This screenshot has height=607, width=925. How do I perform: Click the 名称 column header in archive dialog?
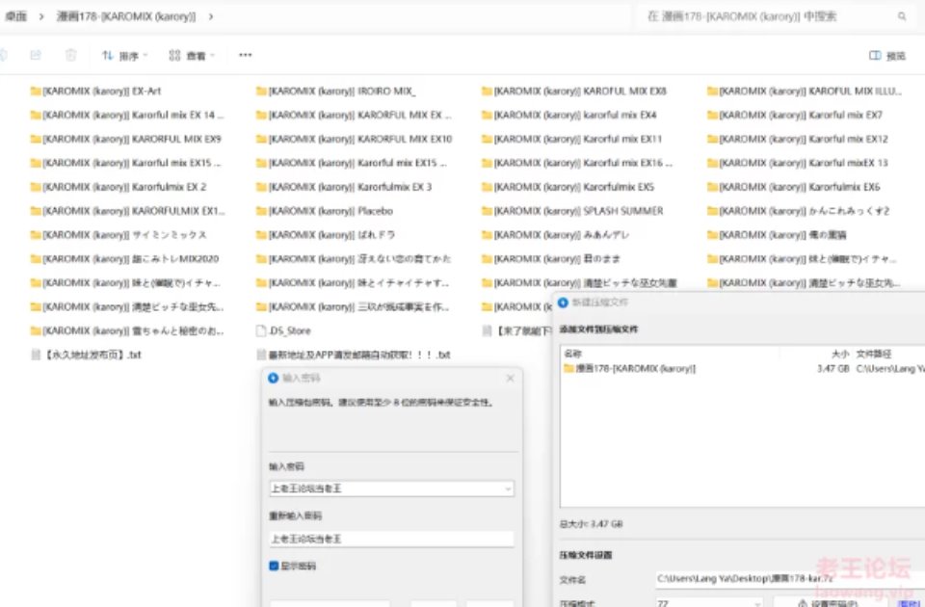(572, 354)
